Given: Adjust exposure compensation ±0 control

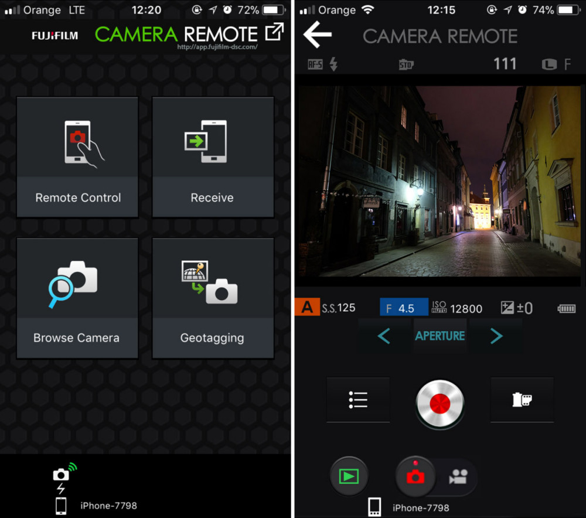Looking at the screenshot, I should [516, 308].
